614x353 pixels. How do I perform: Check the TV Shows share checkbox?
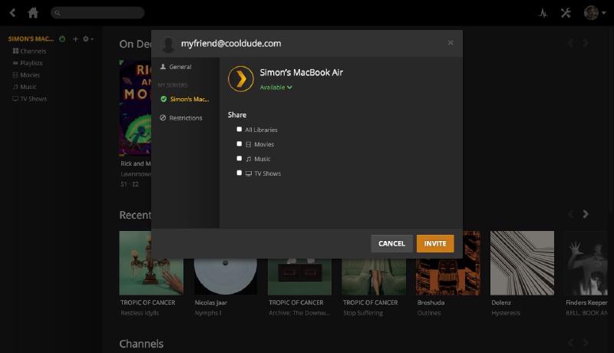coord(239,173)
